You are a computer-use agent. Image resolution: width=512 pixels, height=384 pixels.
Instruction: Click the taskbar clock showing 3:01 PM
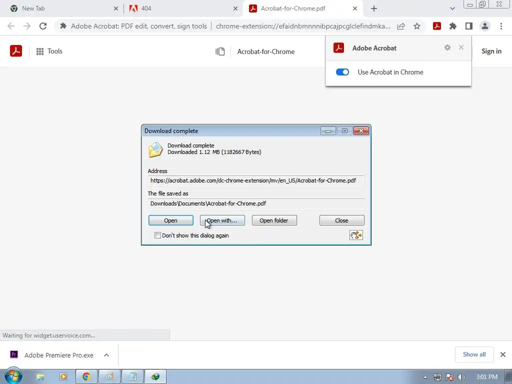click(x=486, y=377)
